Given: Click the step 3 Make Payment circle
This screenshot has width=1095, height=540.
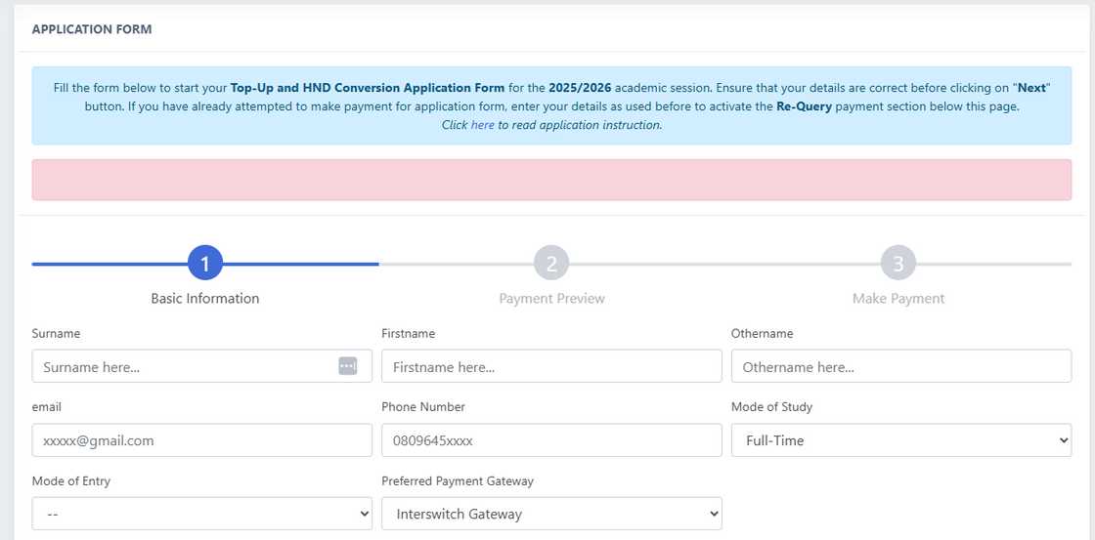Looking at the screenshot, I should pos(898,264).
